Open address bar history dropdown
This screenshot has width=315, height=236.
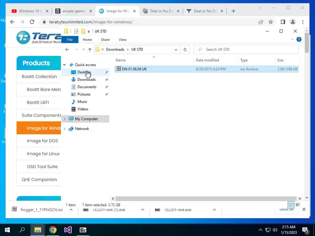176,49
